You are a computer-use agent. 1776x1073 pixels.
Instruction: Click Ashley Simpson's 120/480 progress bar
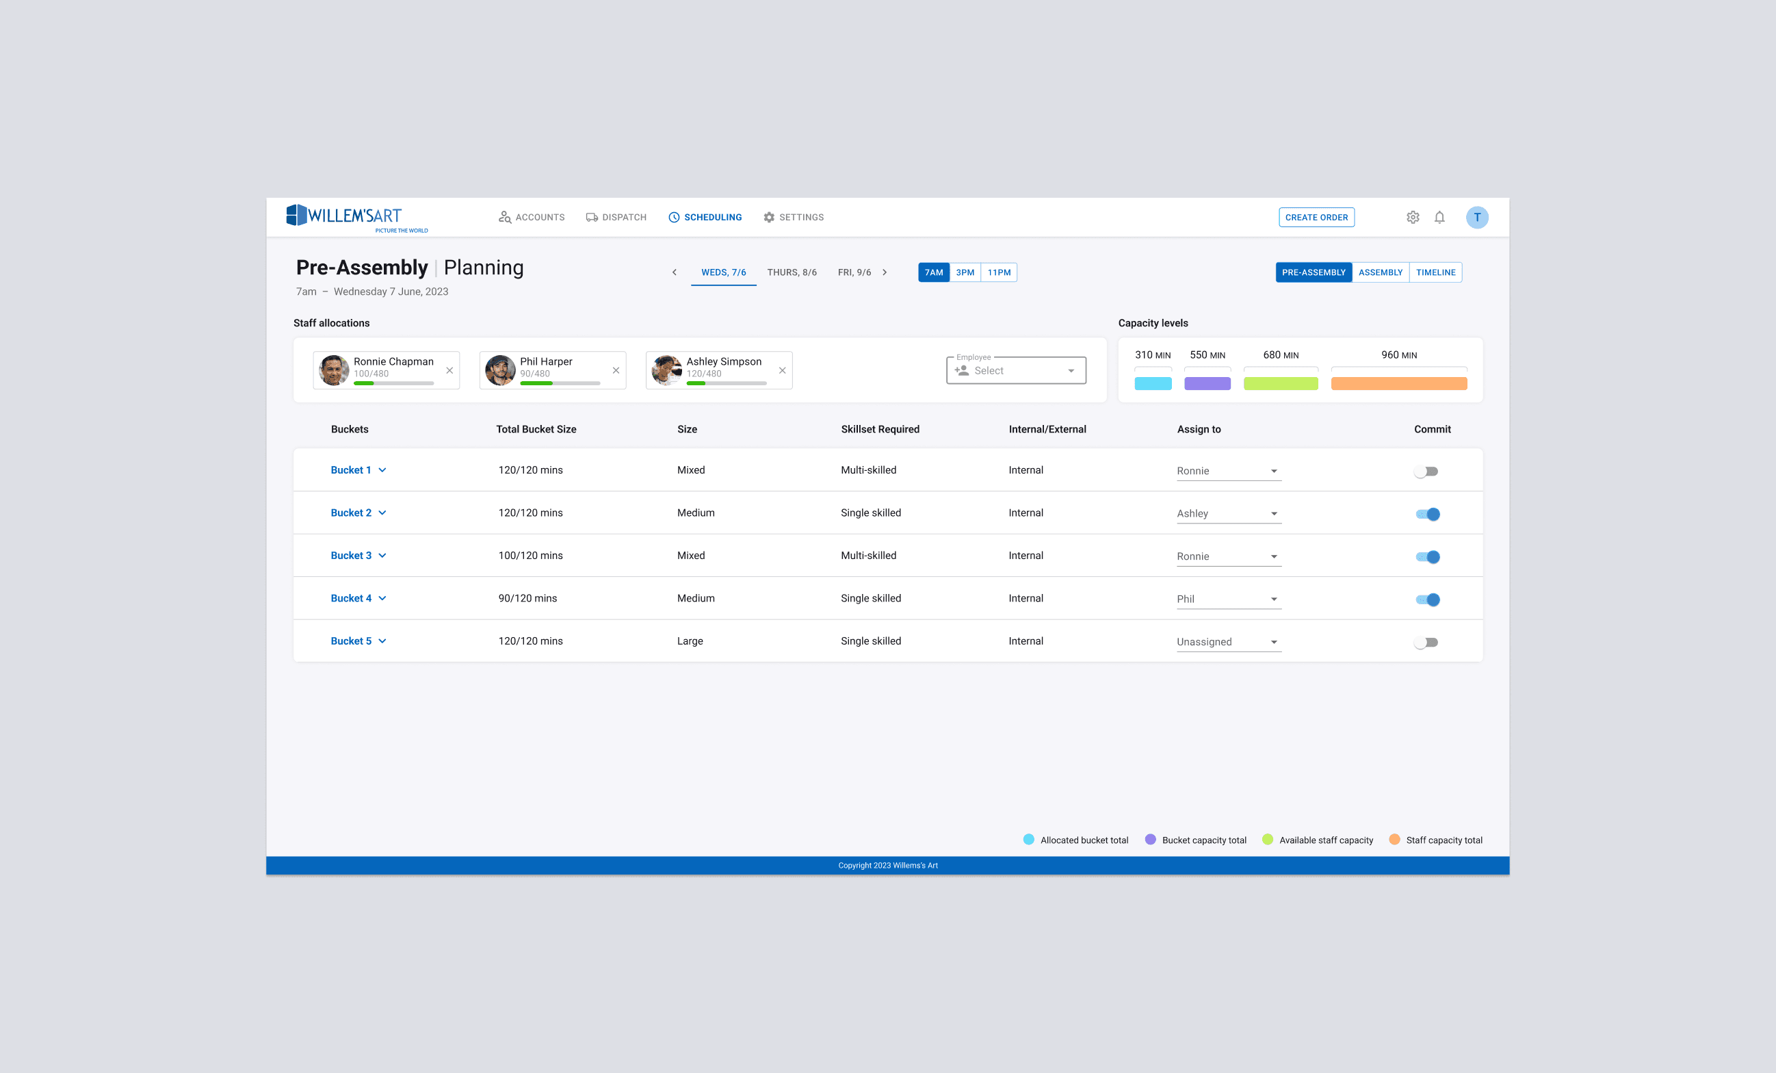[x=727, y=384]
